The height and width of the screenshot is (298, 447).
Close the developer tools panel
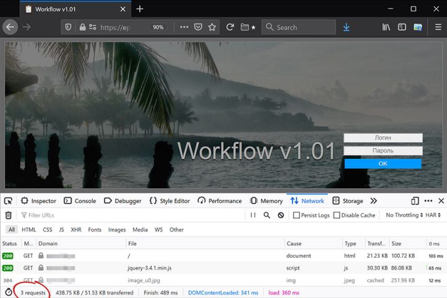pos(441,201)
